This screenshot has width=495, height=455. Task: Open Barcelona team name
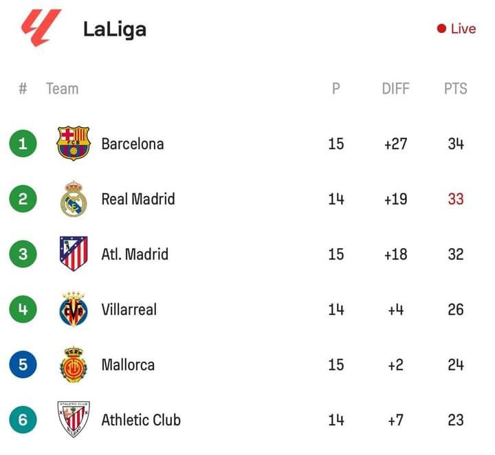click(133, 144)
